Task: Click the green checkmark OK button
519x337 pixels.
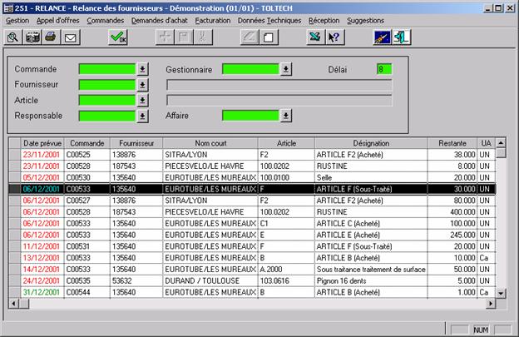Action: coord(118,37)
